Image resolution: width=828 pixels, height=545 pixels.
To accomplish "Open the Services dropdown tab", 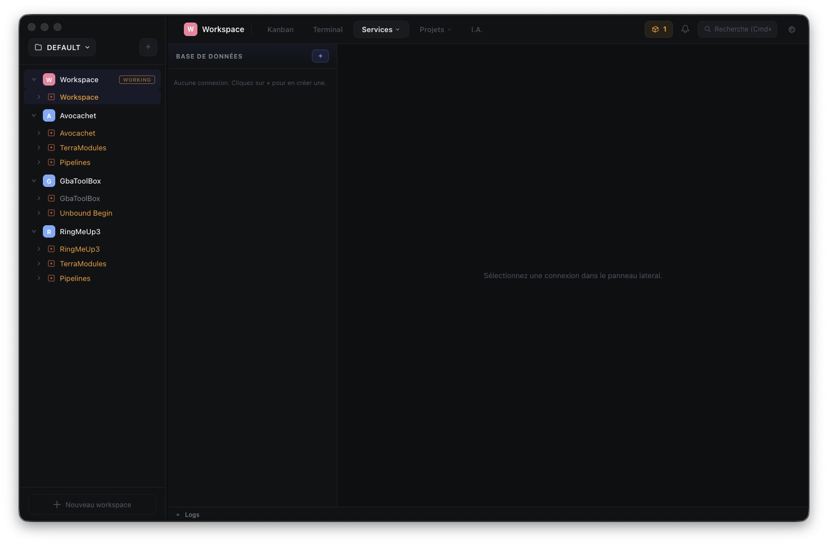I will point(381,29).
